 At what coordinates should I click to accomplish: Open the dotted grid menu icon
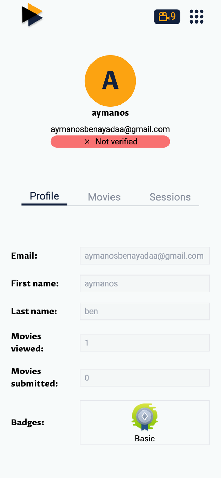(x=196, y=17)
